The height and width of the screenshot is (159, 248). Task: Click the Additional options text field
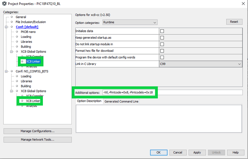tap(172, 92)
